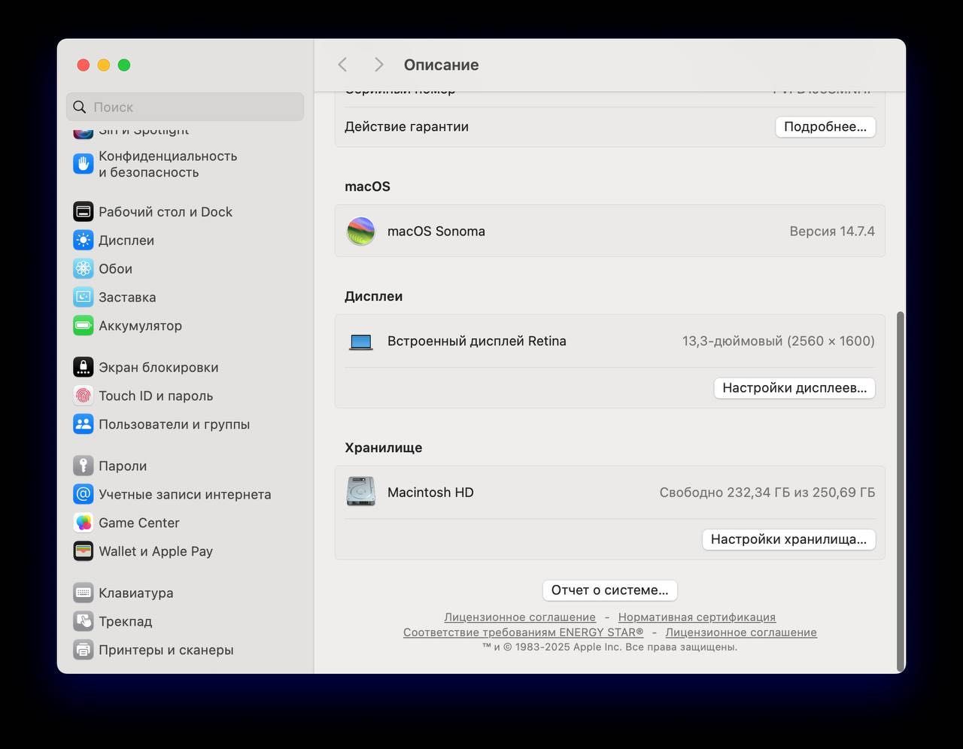Click the Пользователи и группы people icon
963x749 pixels.
click(84, 424)
